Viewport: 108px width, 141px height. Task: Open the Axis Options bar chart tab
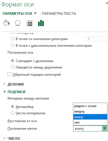(x=41, y=23)
